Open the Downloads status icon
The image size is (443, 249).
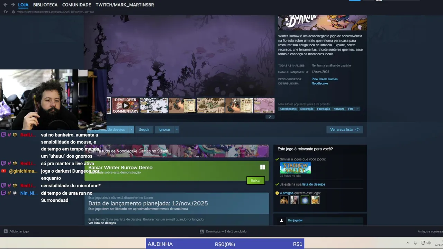click(202, 231)
